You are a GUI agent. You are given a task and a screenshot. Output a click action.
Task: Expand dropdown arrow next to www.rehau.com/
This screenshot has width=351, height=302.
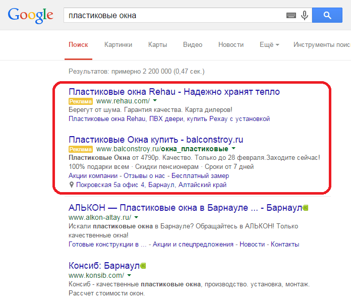[155, 101]
